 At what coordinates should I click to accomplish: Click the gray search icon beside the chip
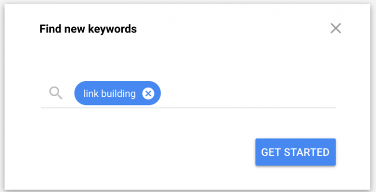pyautogui.click(x=56, y=93)
